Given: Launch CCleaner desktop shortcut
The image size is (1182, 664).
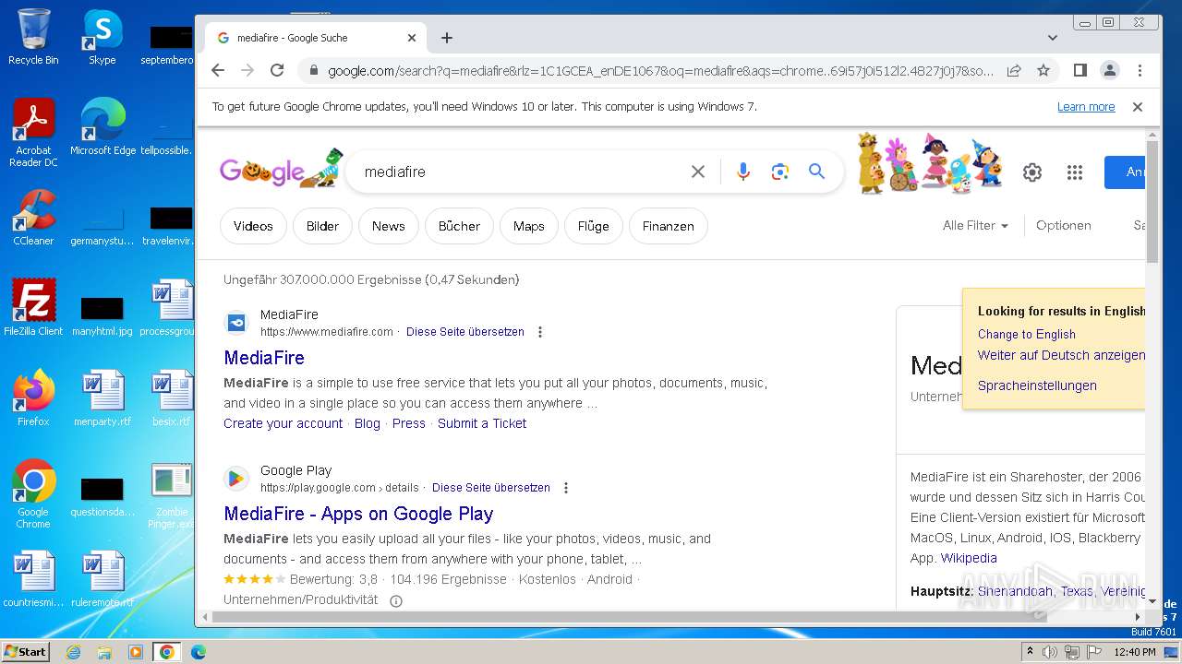Looking at the screenshot, I should pyautogui.click(x=33, y=217).
